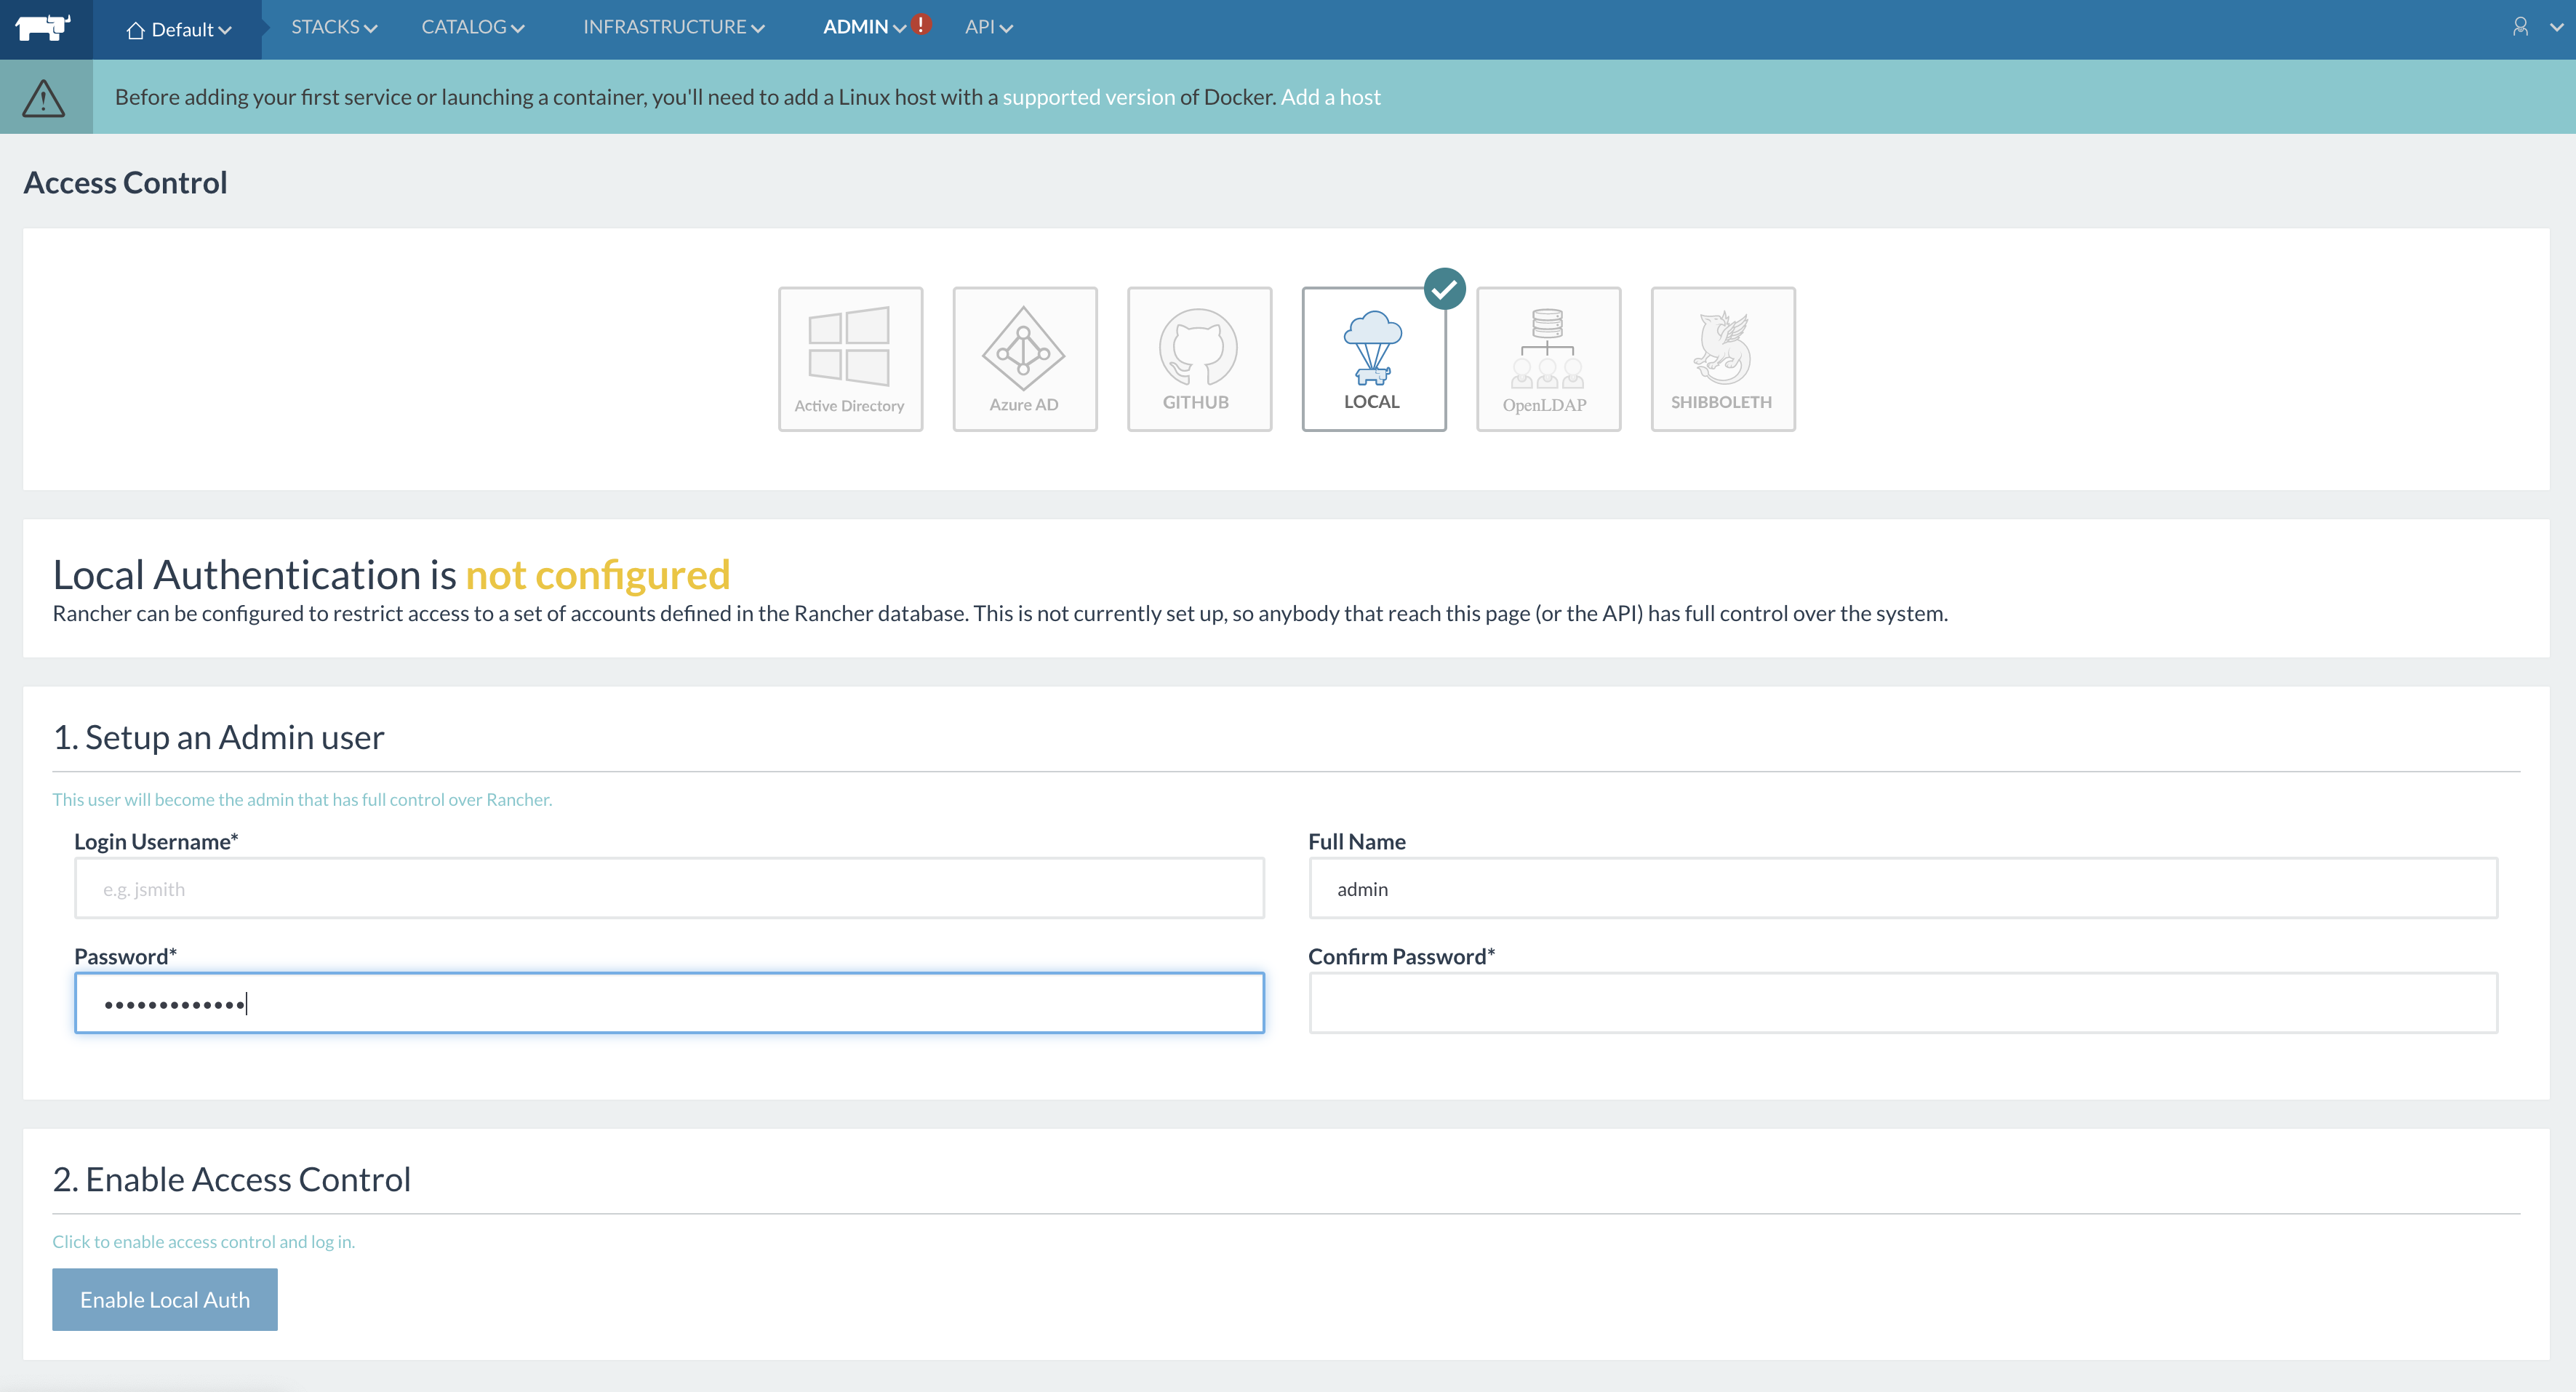Open the INFRASTRUCTURE menu
The width and height of the screenshot is (2576, 1392).
click(673, 27)
